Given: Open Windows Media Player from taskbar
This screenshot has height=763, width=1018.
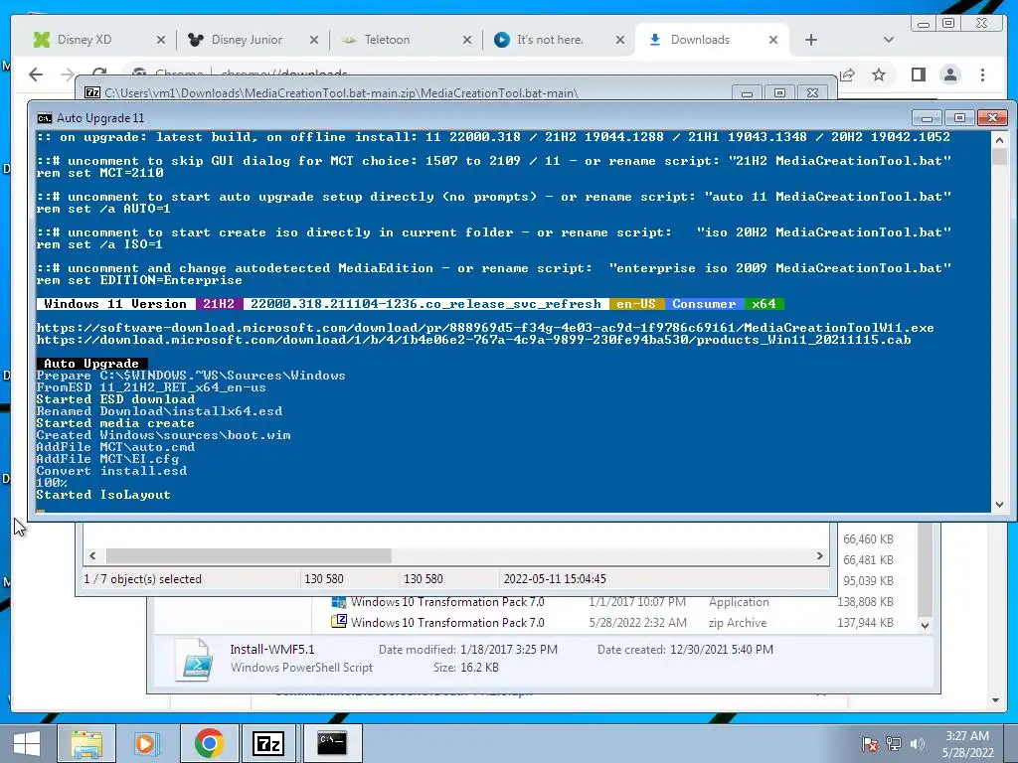Looking at the screenshot, I should pos(145,743).
